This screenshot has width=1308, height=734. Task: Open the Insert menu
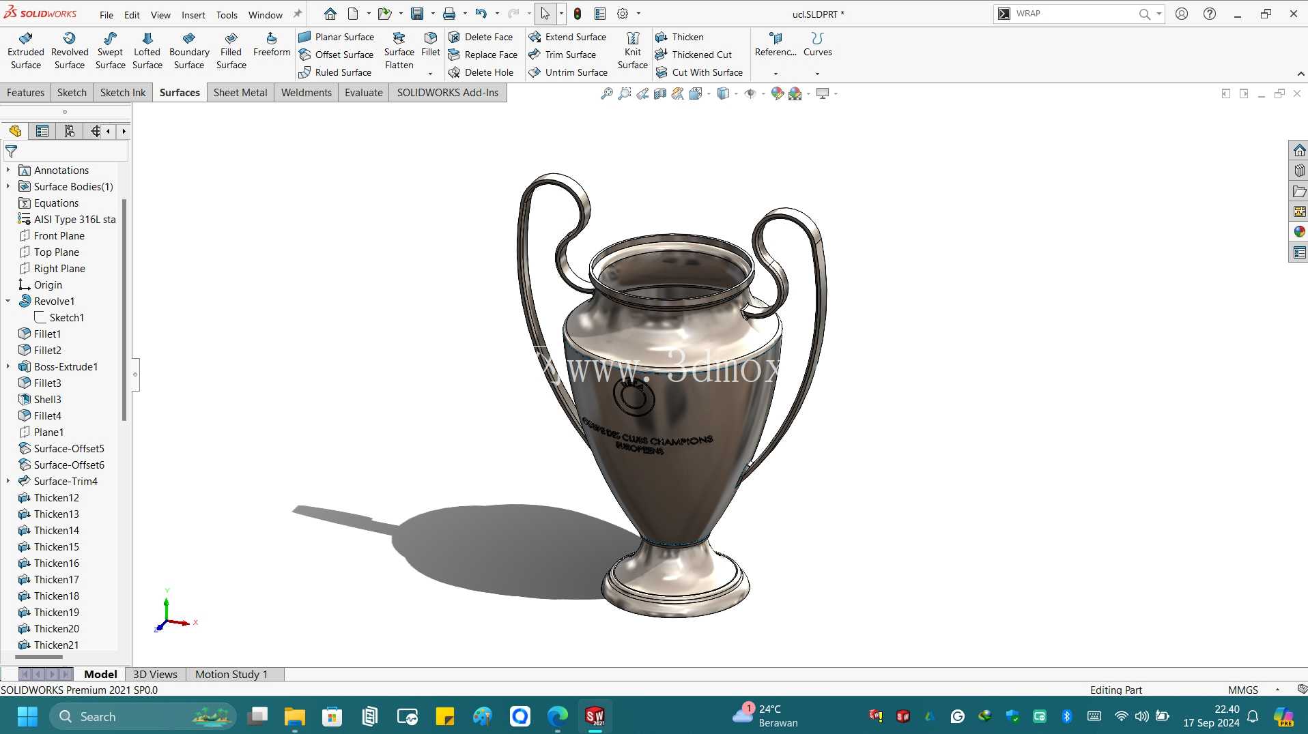point(193,14)
